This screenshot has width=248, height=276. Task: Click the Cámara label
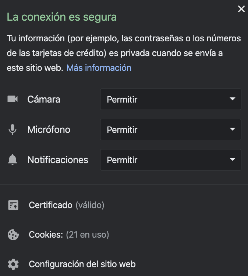click(44, 99)
